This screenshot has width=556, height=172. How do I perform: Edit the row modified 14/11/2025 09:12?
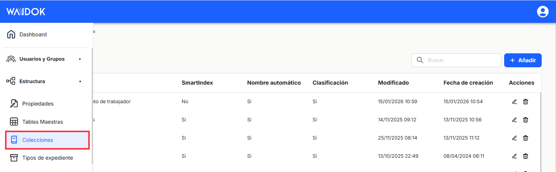pyautogui.click(x=514, y=120)
